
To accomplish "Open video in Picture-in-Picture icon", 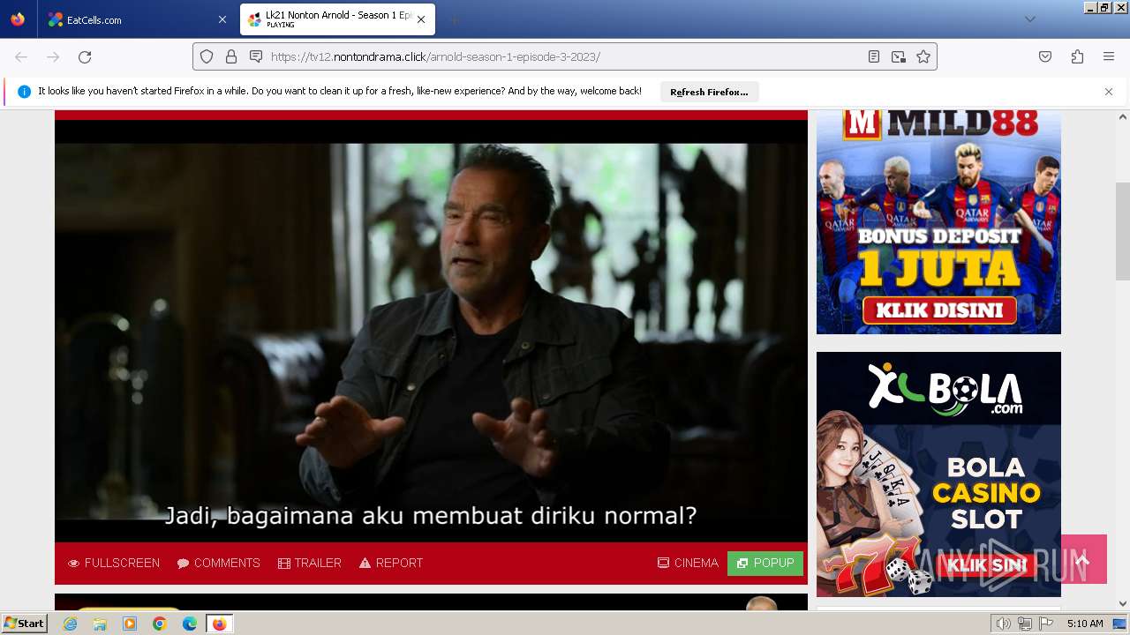I will (899, 56).
